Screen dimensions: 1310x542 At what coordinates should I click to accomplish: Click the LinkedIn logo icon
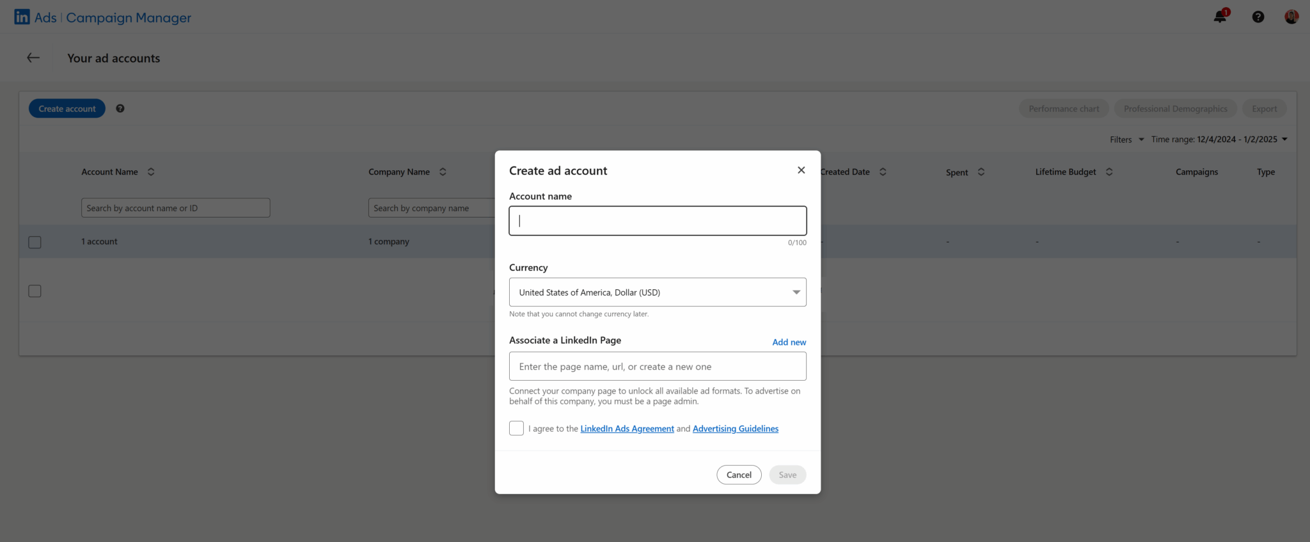(22, 17)
